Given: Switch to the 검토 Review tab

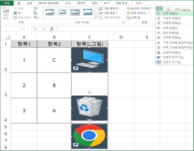Looking at the screenshot, I should coord(94,3).
